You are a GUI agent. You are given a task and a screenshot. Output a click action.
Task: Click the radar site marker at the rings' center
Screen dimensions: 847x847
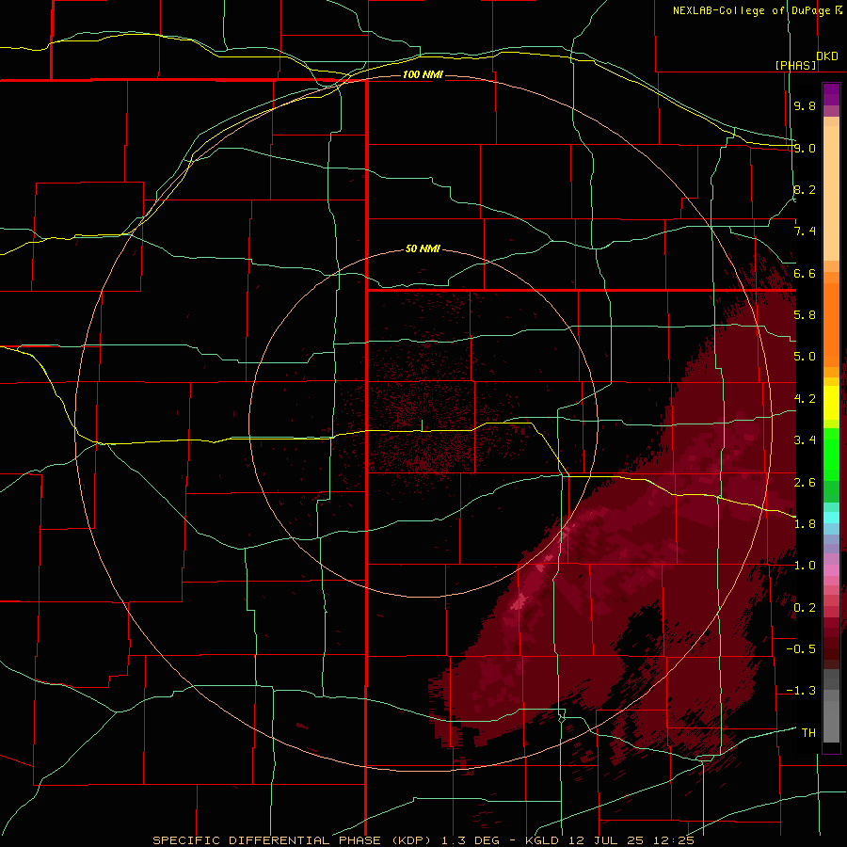pyautogui.click(x=422, y=425)
